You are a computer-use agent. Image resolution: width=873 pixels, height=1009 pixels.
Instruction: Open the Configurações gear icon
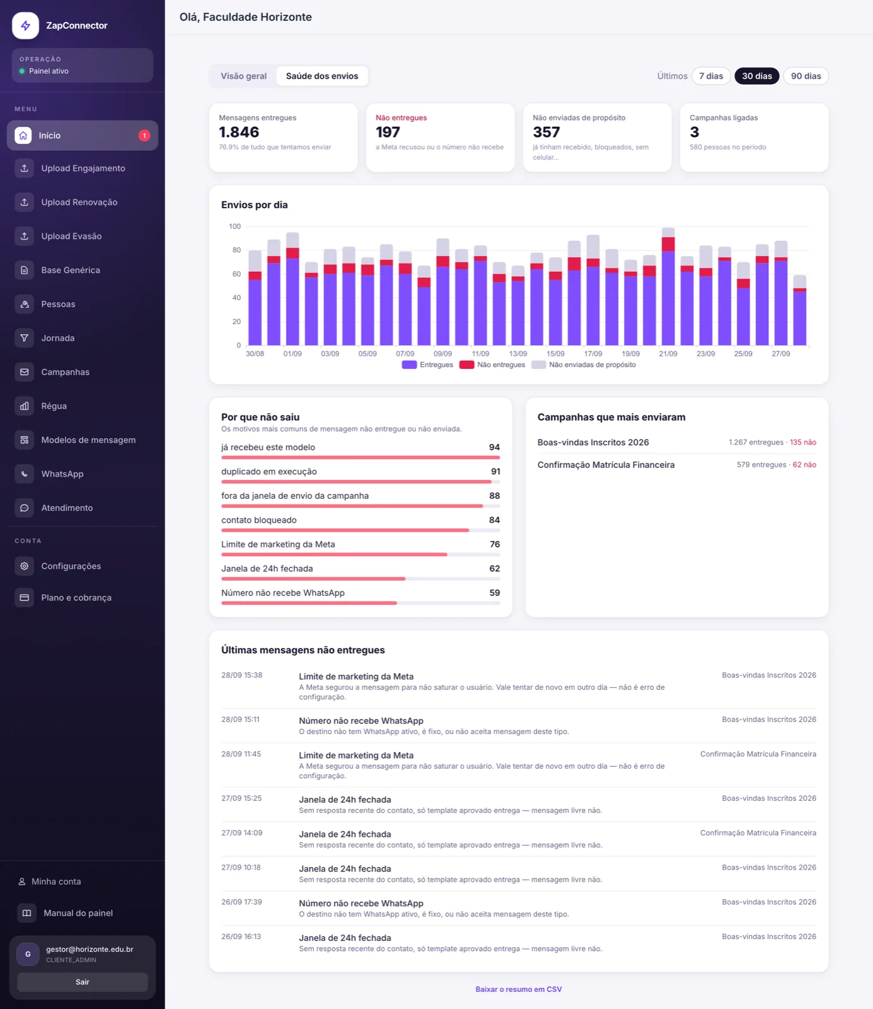(24, 566)
